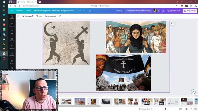Edit the design title Юпитер

coord(119,11)
